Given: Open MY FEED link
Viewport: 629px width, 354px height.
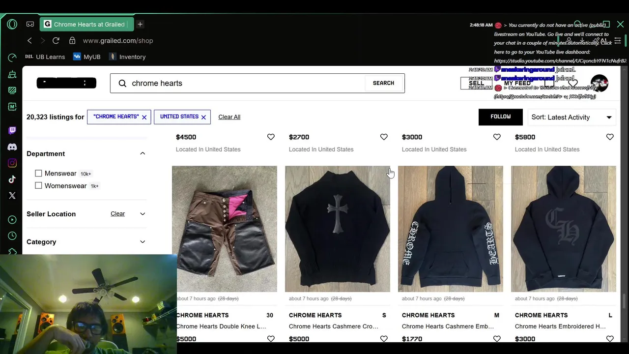Looking at the screenshot, I should (517, 83).
